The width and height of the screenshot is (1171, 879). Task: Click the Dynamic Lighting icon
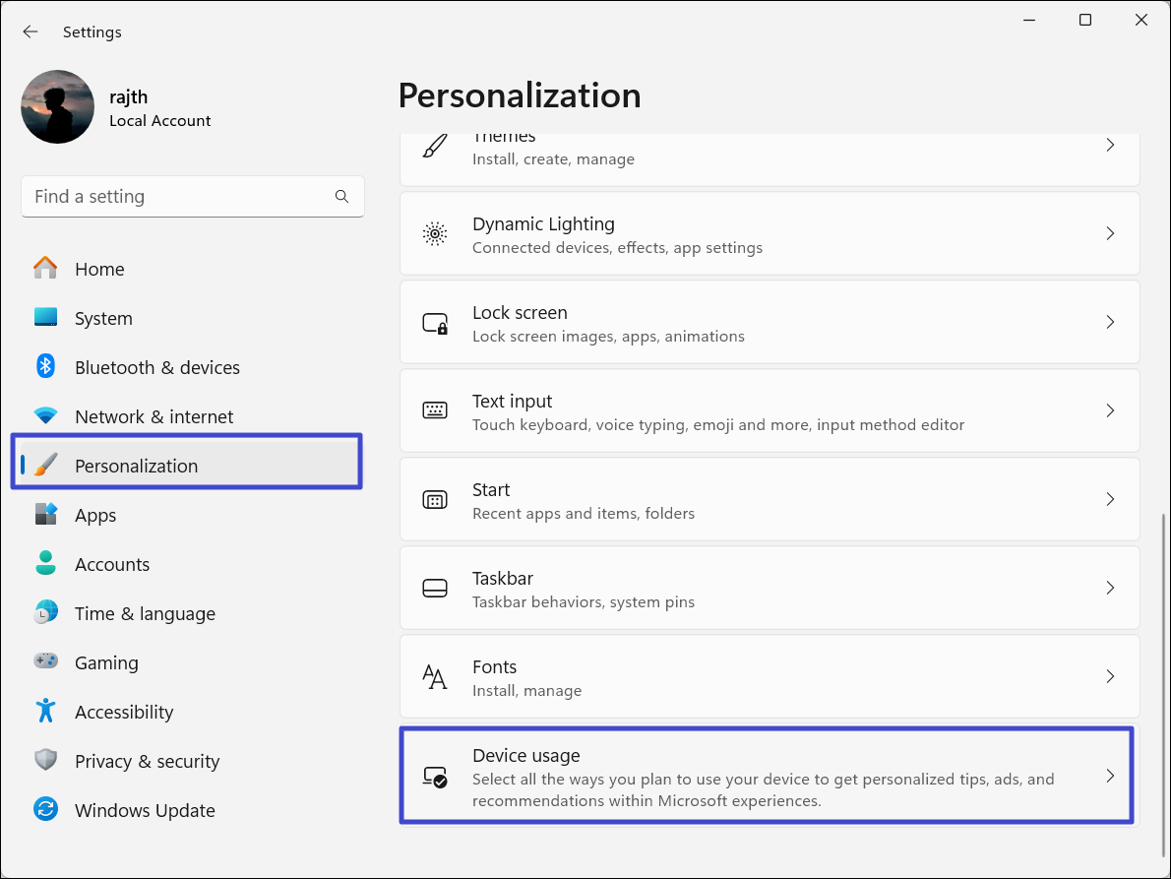pos(434,234)
